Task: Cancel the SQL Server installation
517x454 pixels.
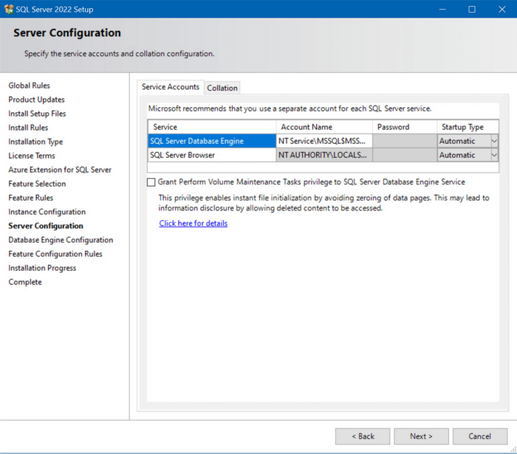Action: [479, 436]
